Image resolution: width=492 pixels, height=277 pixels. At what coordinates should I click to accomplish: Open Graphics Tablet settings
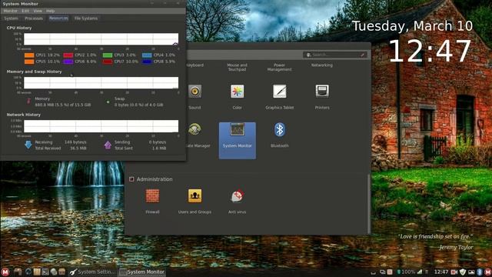[x=280, y=92]
